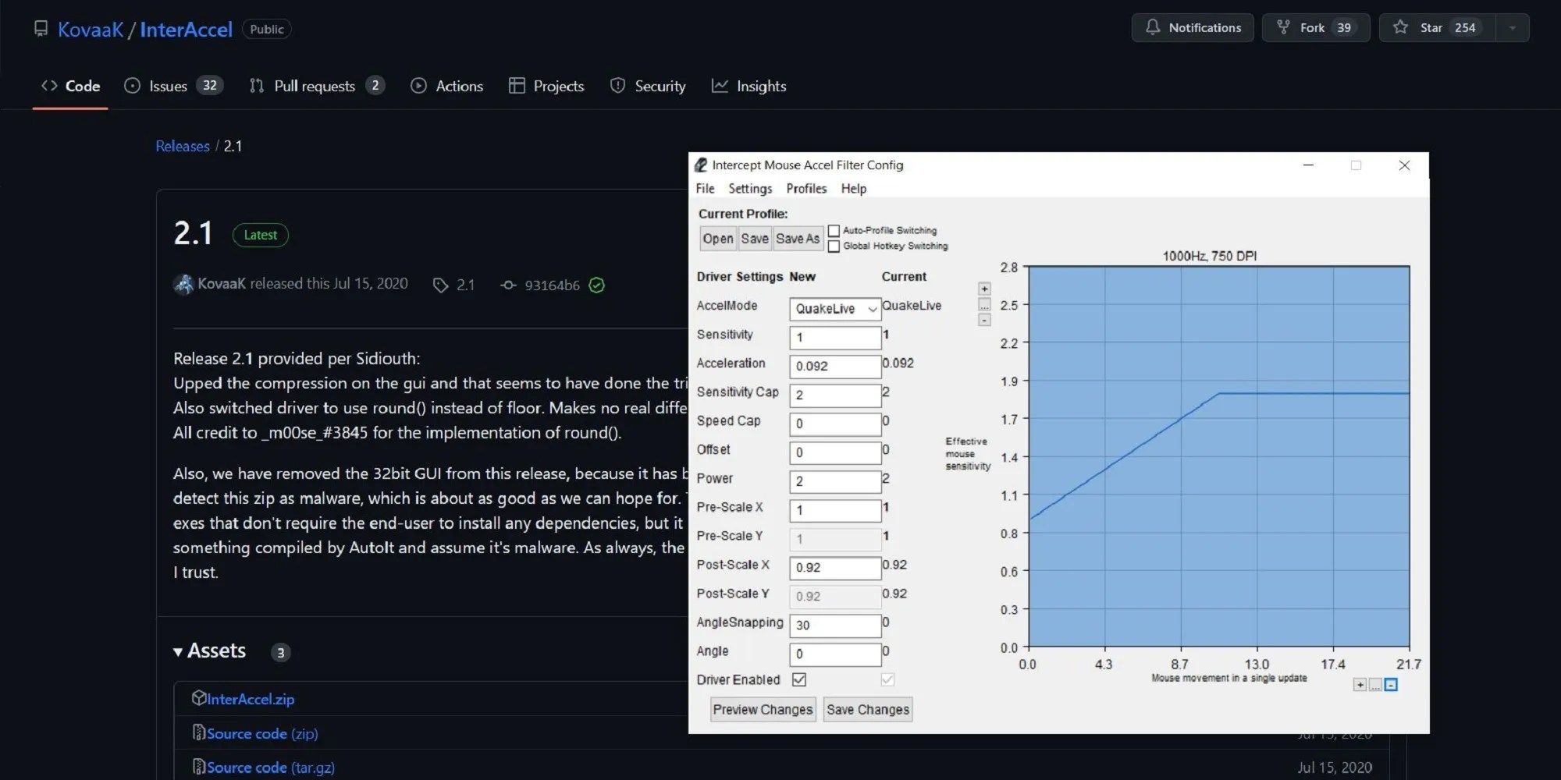The image size is (1561, 780).
Task: Click the package icon beside InterAccel.zip
Action: click(x=199, y=698)
